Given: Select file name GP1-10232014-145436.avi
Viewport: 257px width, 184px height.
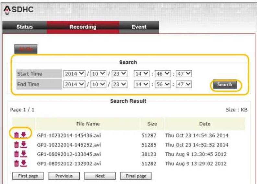Looking at the screenshot, I should [x=69, y=135].
